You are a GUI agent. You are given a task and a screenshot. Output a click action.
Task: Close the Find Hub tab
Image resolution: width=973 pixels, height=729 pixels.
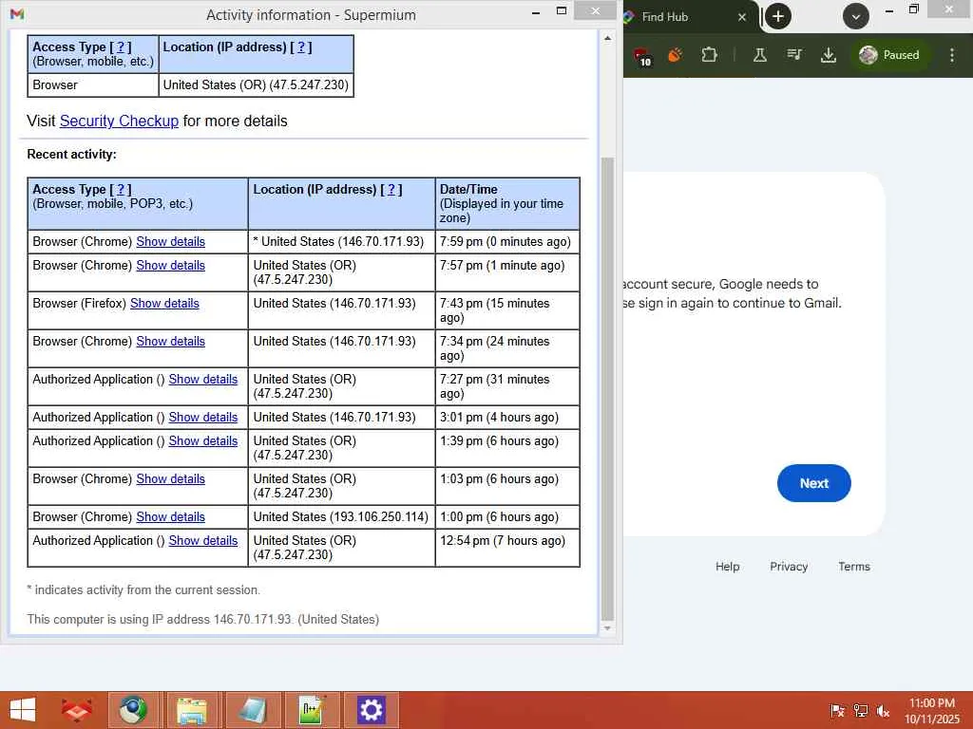(x=741, y=17)
